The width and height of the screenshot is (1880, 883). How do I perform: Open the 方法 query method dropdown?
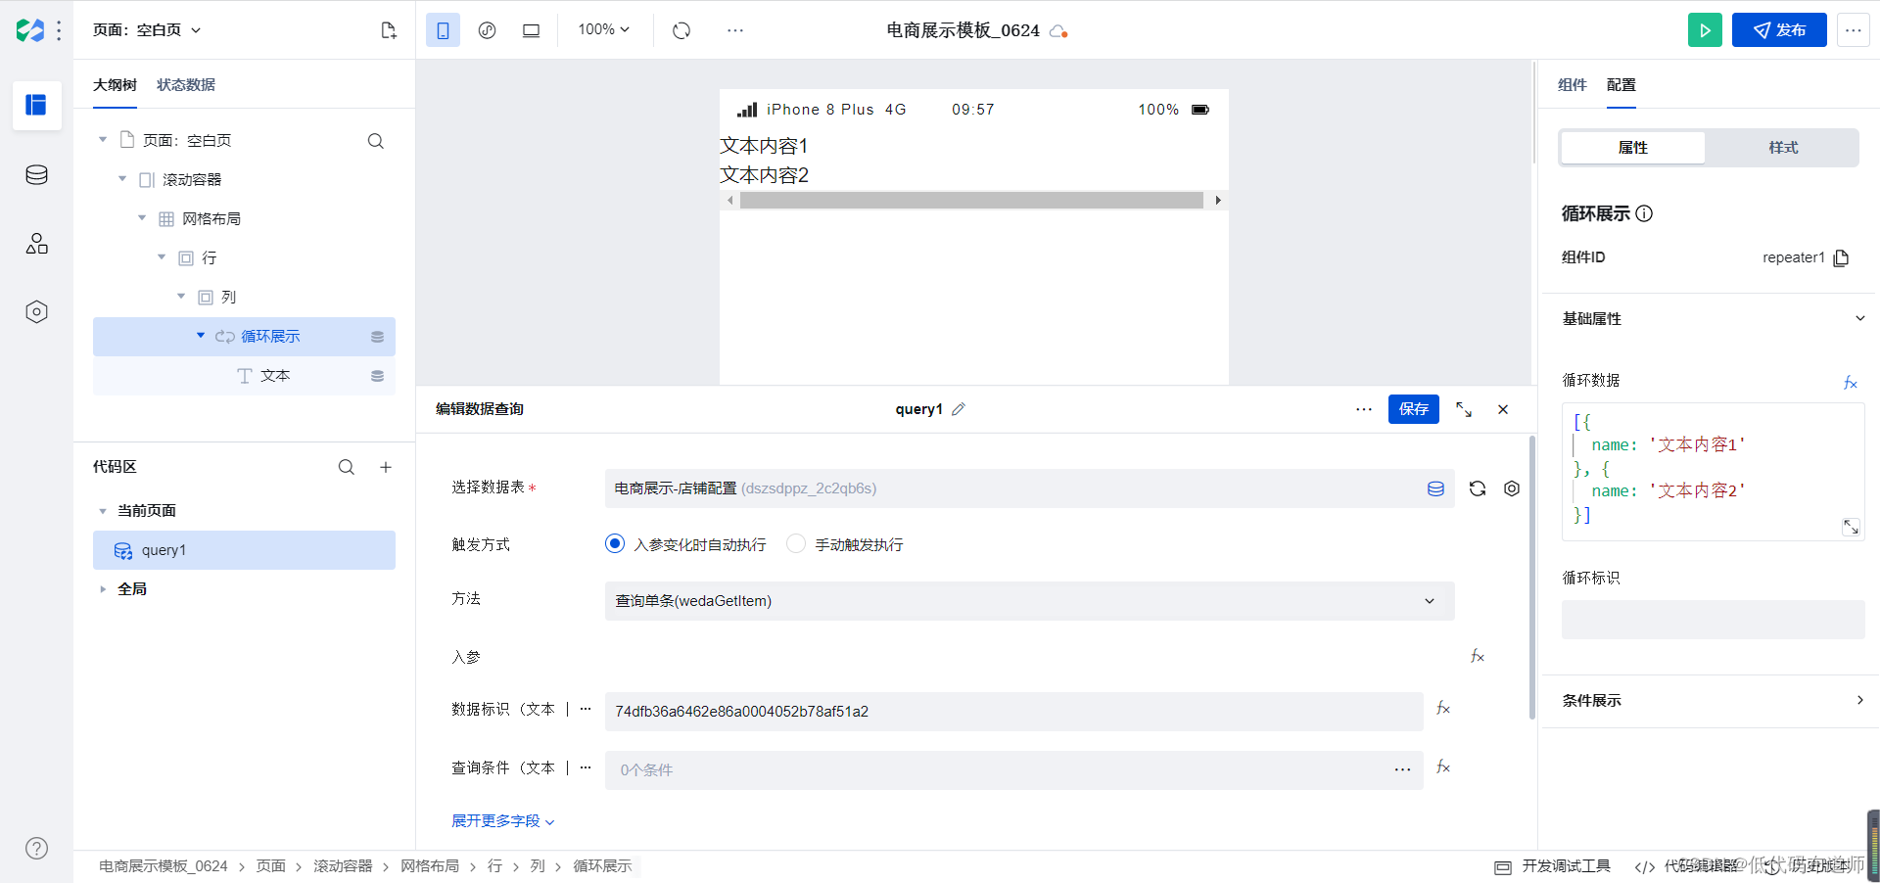pyautogui.click(x=1029, y=601)
